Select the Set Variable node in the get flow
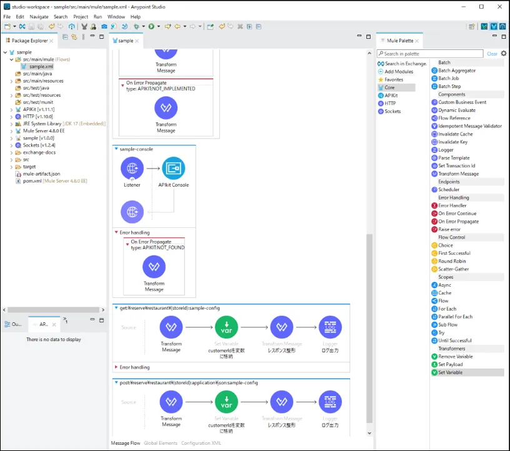 pos(226,327)
